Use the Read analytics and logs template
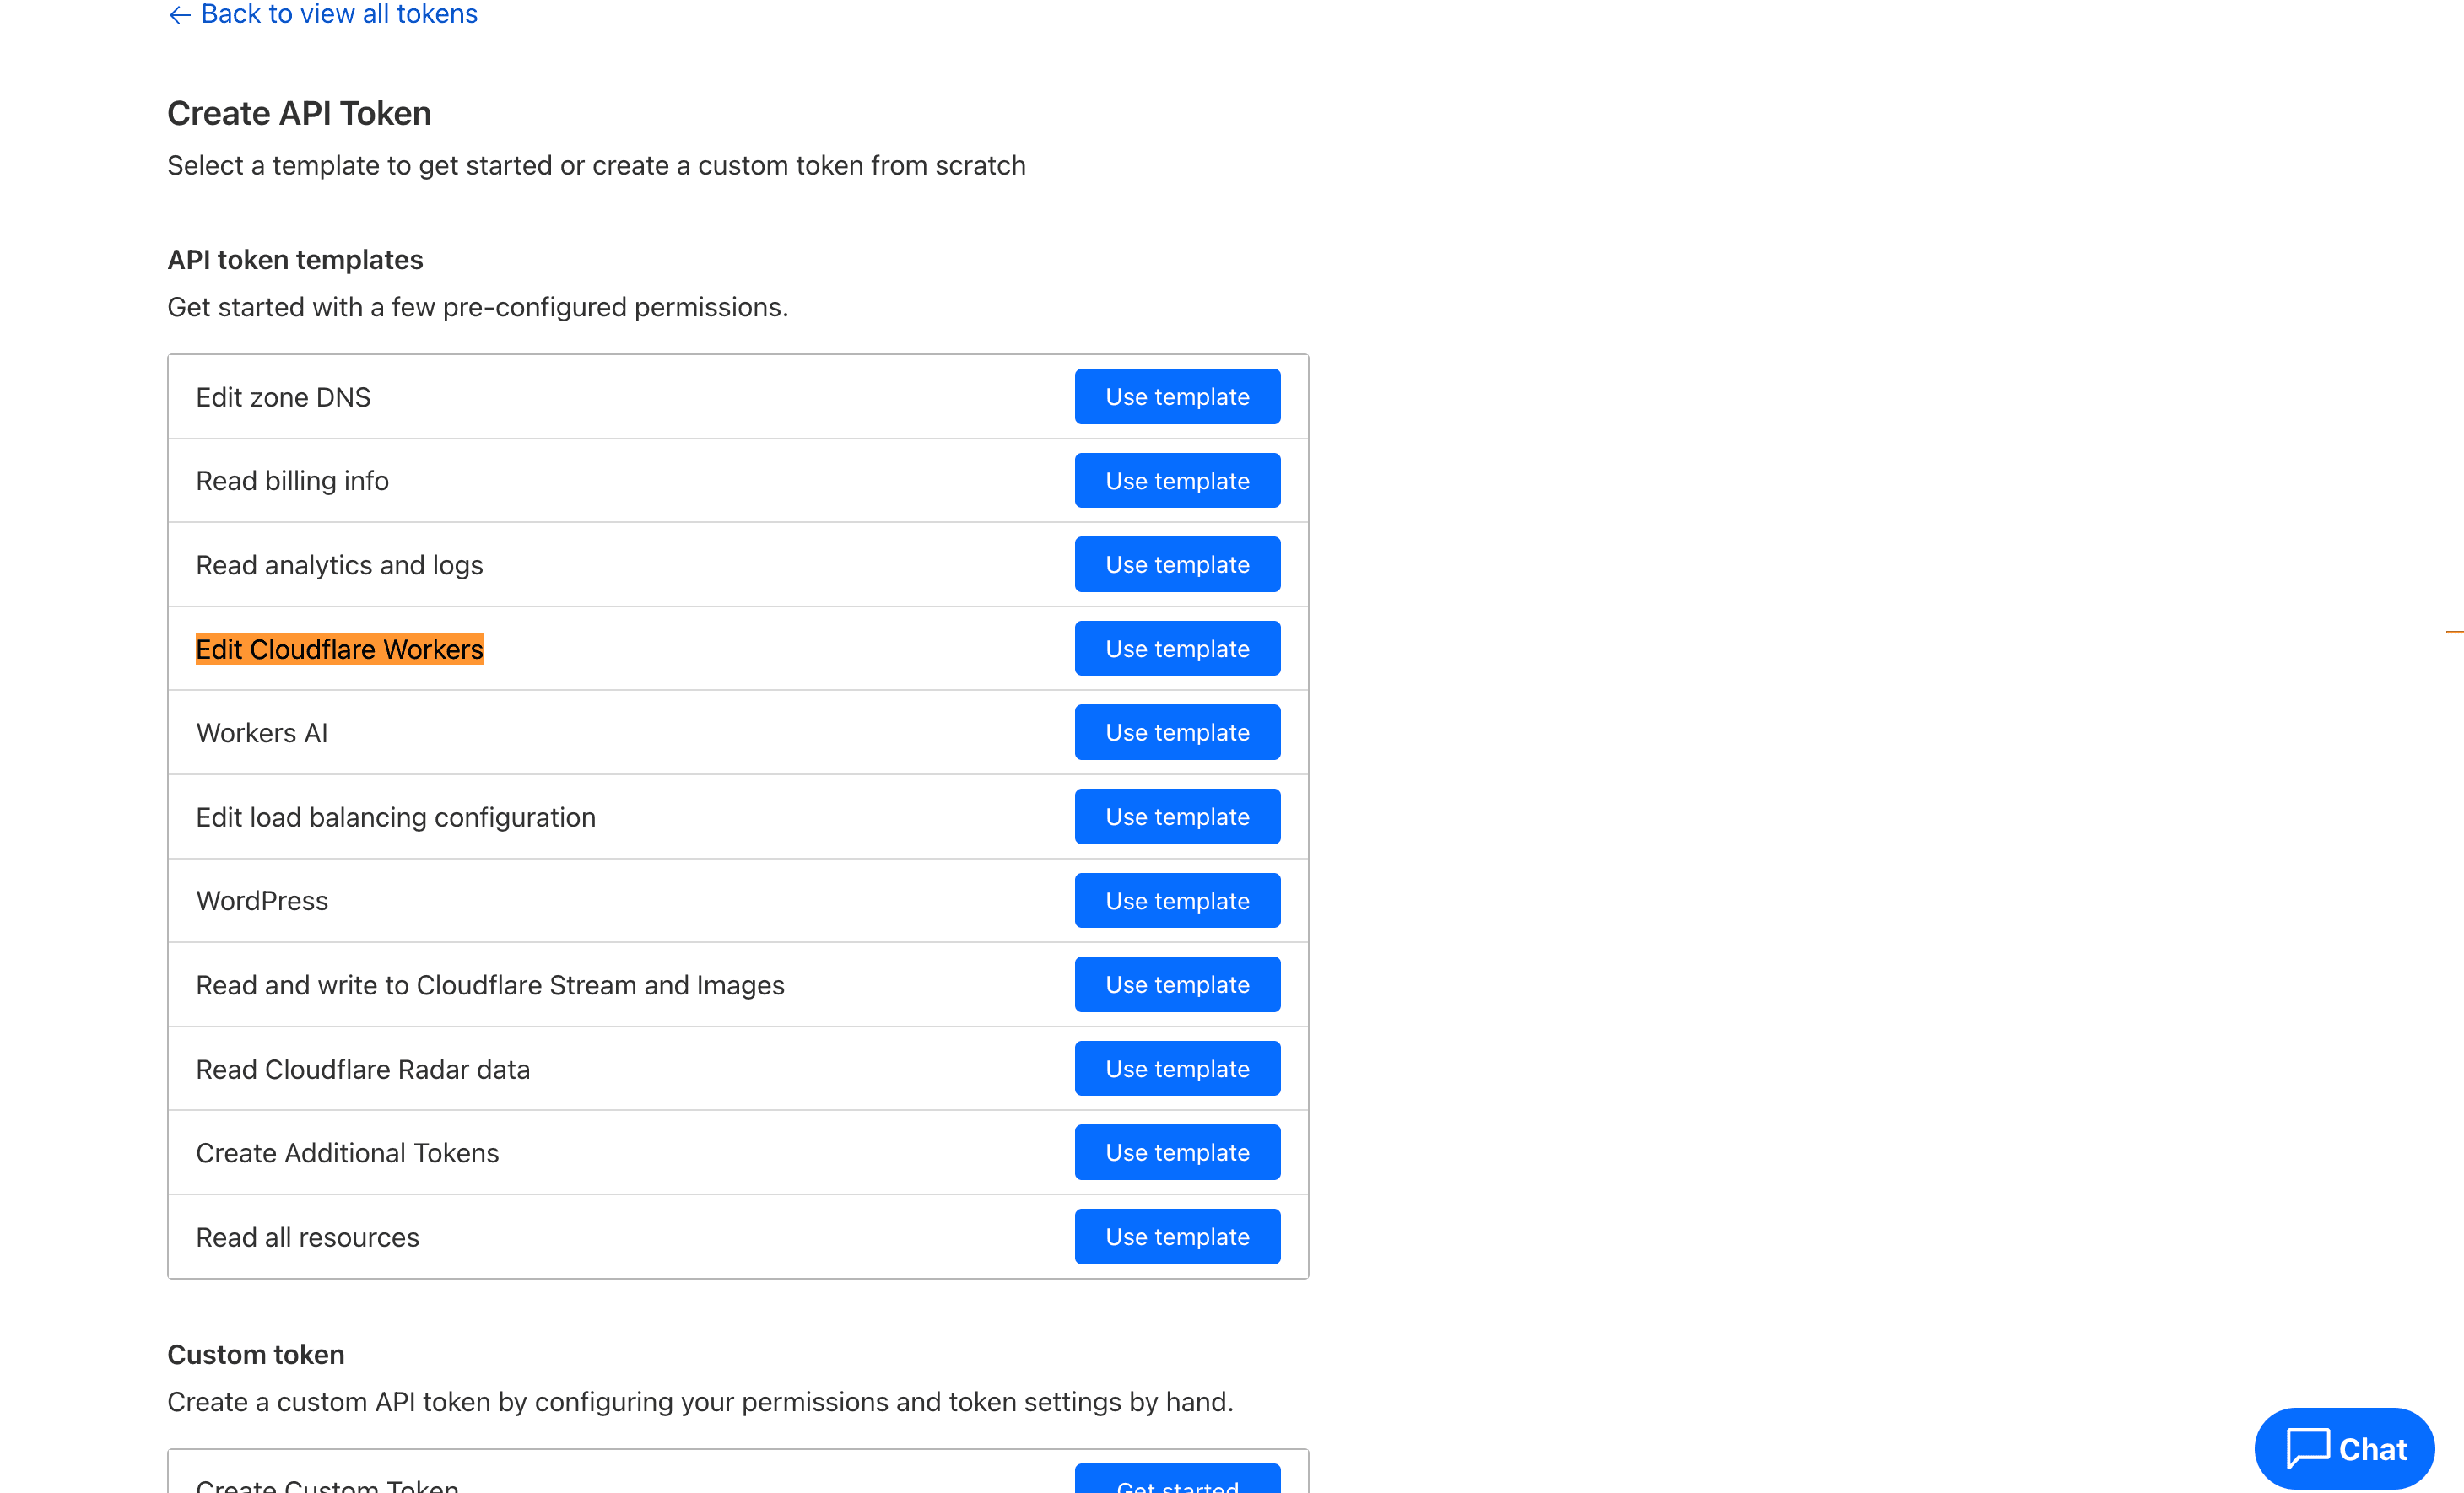The image size is (2464, 1493). pyautogui.click(x=1177, y=563)
